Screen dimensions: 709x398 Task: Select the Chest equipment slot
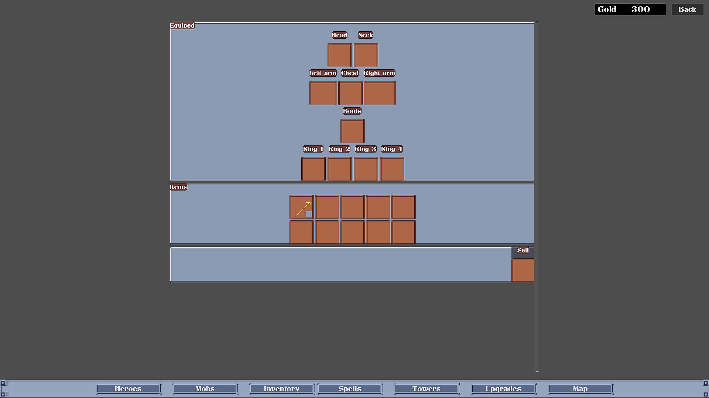350,93
